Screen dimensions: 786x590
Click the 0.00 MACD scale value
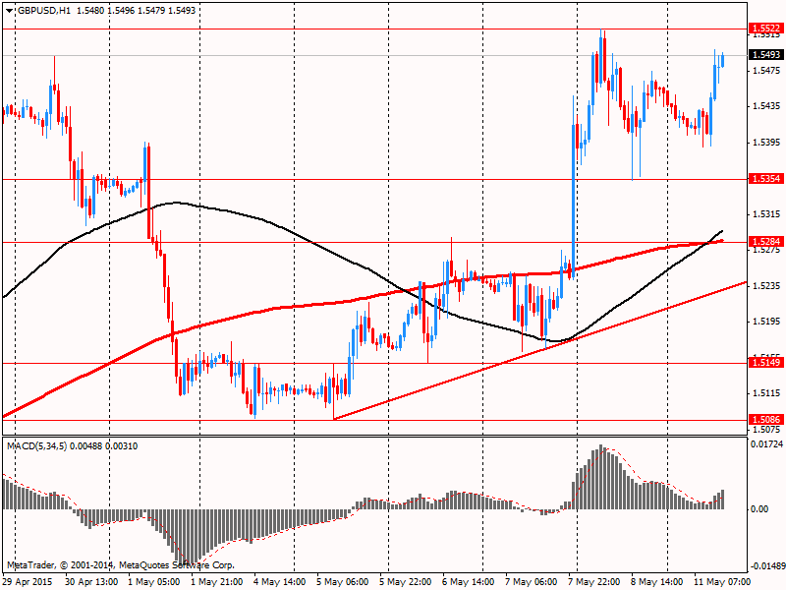(x=759, y=509)
